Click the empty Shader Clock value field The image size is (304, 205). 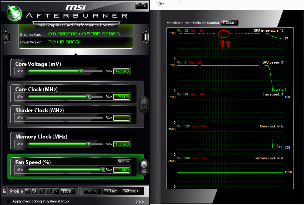point(121,118)
